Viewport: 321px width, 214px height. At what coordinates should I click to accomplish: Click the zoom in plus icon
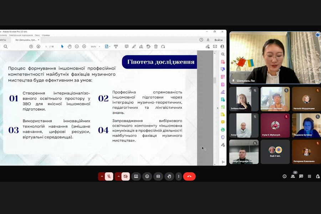84,46
